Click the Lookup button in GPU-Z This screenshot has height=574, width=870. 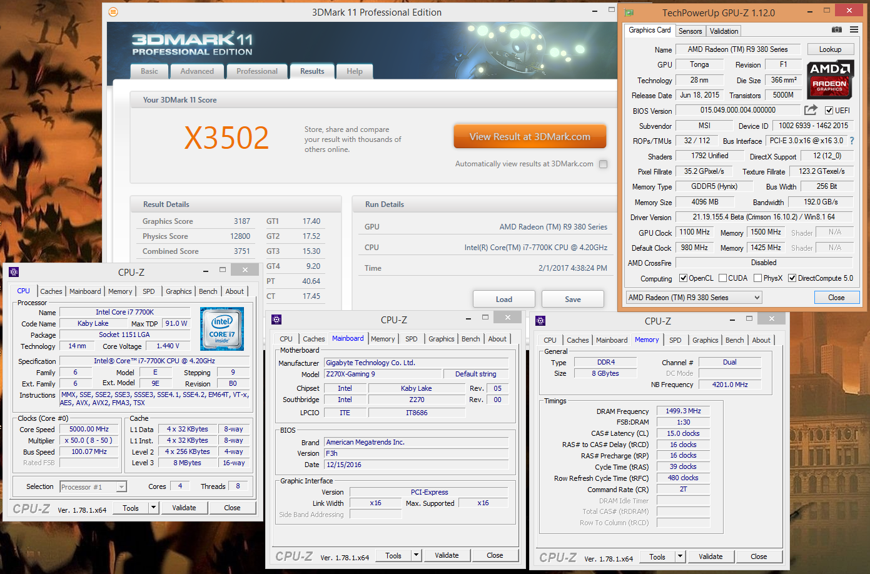click(830, 49)
